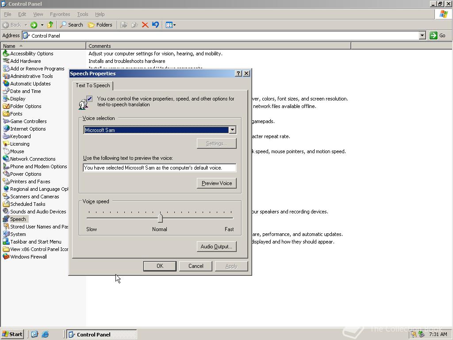Launch Internet Explorer from quick launch

pyautogui.click(x=45, y=334)
